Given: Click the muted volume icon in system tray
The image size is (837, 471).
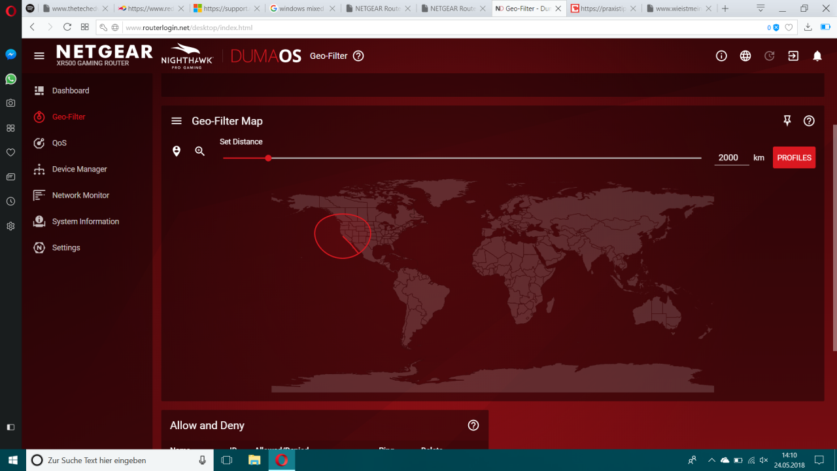Looking at the screenshot, I should click(764, 460).
